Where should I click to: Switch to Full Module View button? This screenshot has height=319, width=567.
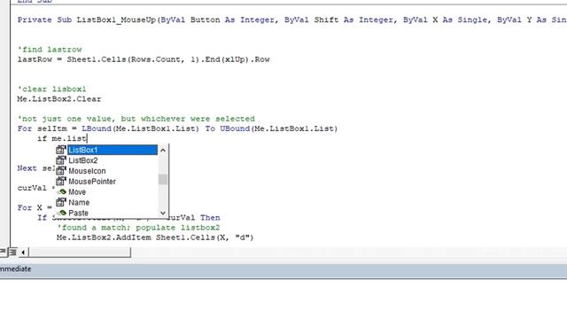coord(13,252)
